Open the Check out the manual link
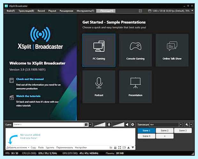Image resolution: width=198 pixels, height=159 pixels. tap(30, 79)
